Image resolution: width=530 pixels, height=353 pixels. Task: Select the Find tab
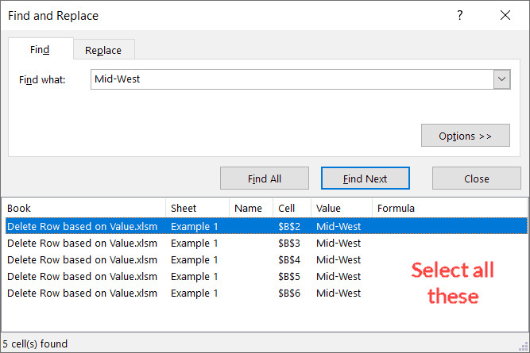pos(40,50)
